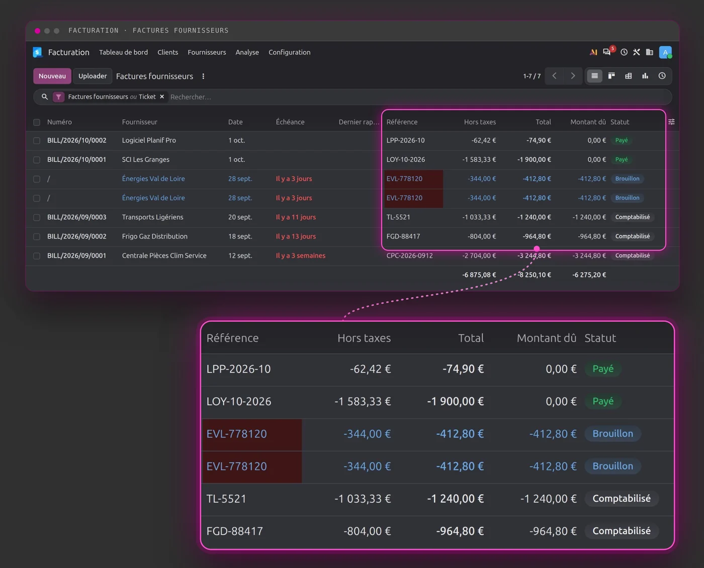The width and height of the screenshot is (704, 568).
Task: Go to next page arrow
Action: pyautogui.click(x=573, y=76)
